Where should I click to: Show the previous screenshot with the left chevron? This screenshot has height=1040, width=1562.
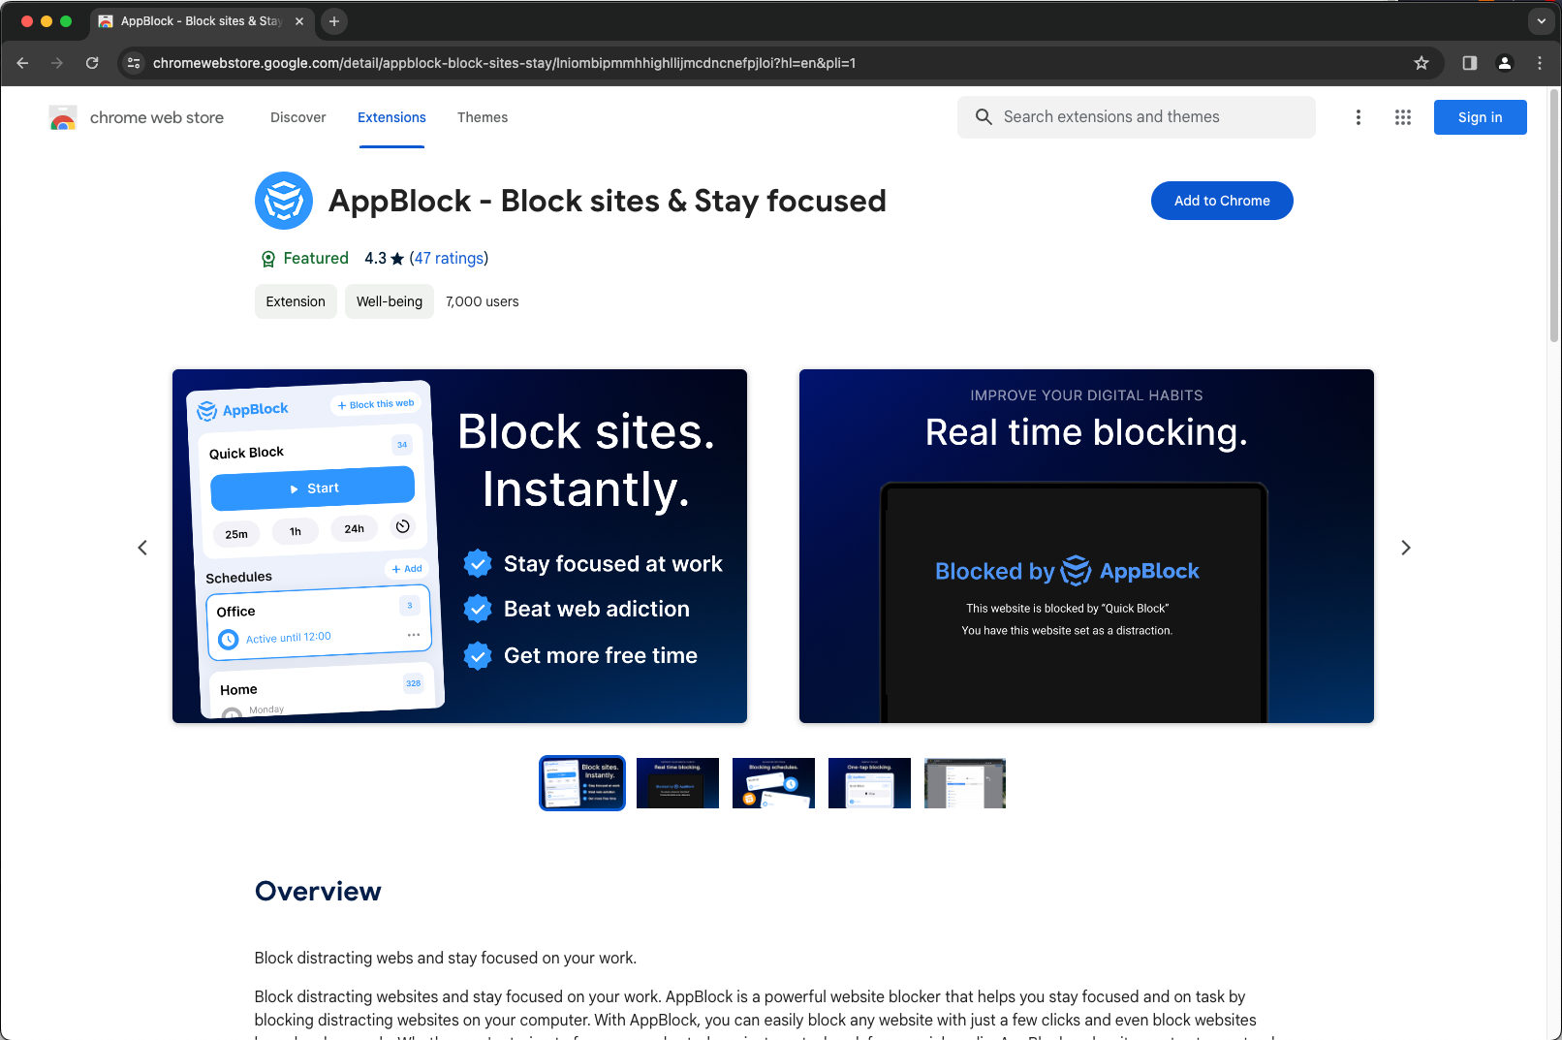click(142, 547)
